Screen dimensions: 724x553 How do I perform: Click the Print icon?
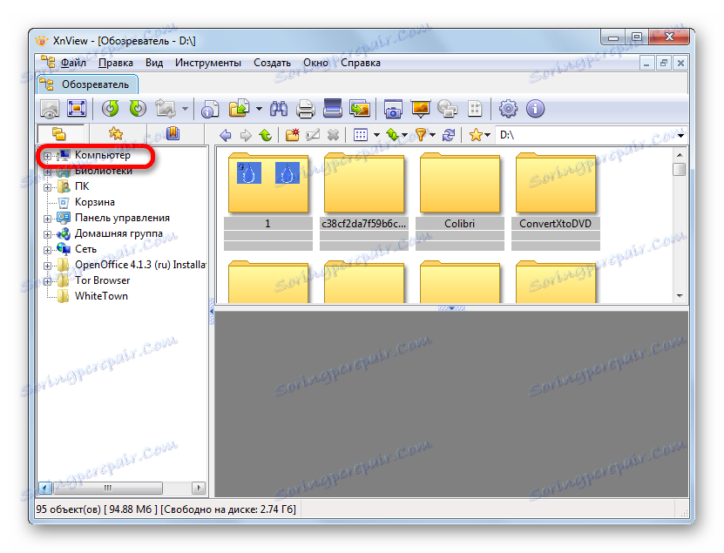(305, 110)
